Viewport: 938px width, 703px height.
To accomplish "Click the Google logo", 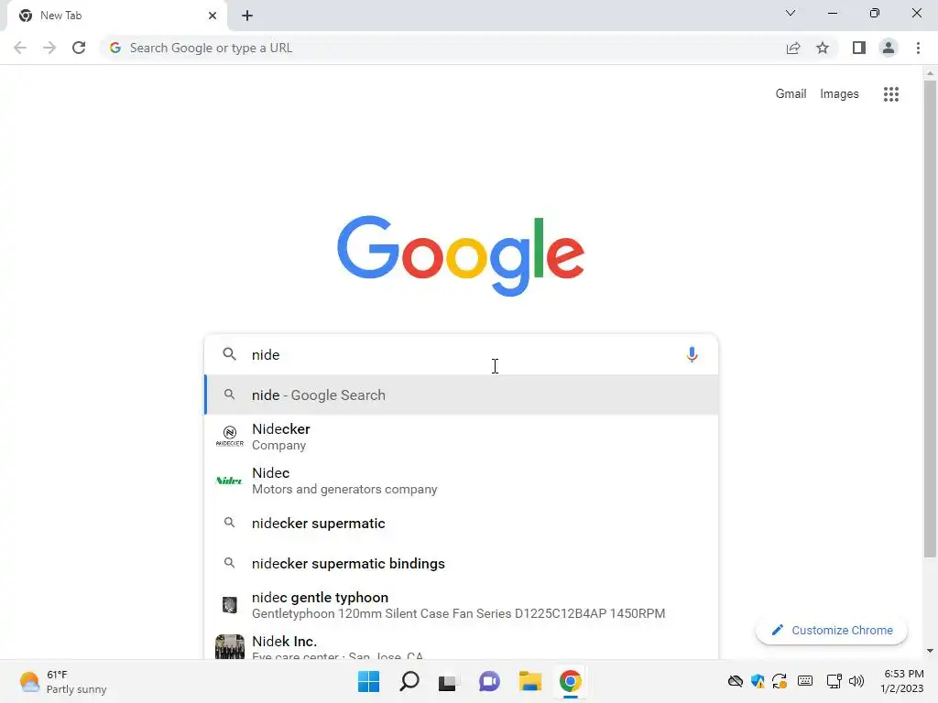I will [x=461, y=256].
